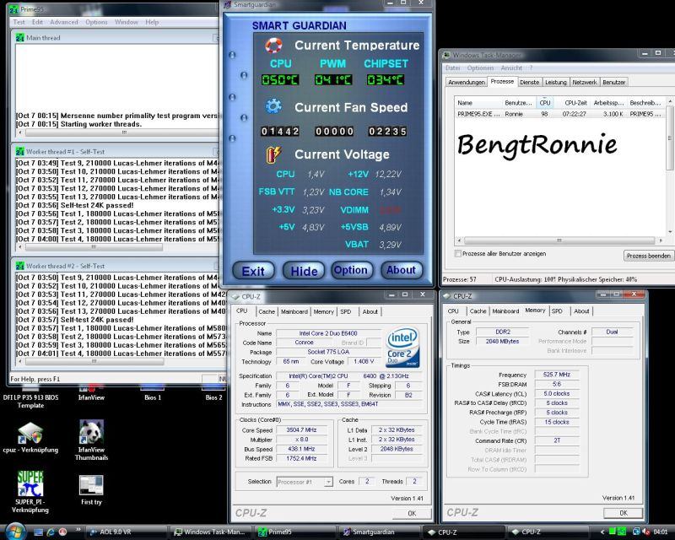Click the CPU temperature 050°C readout

coord(280,79)
